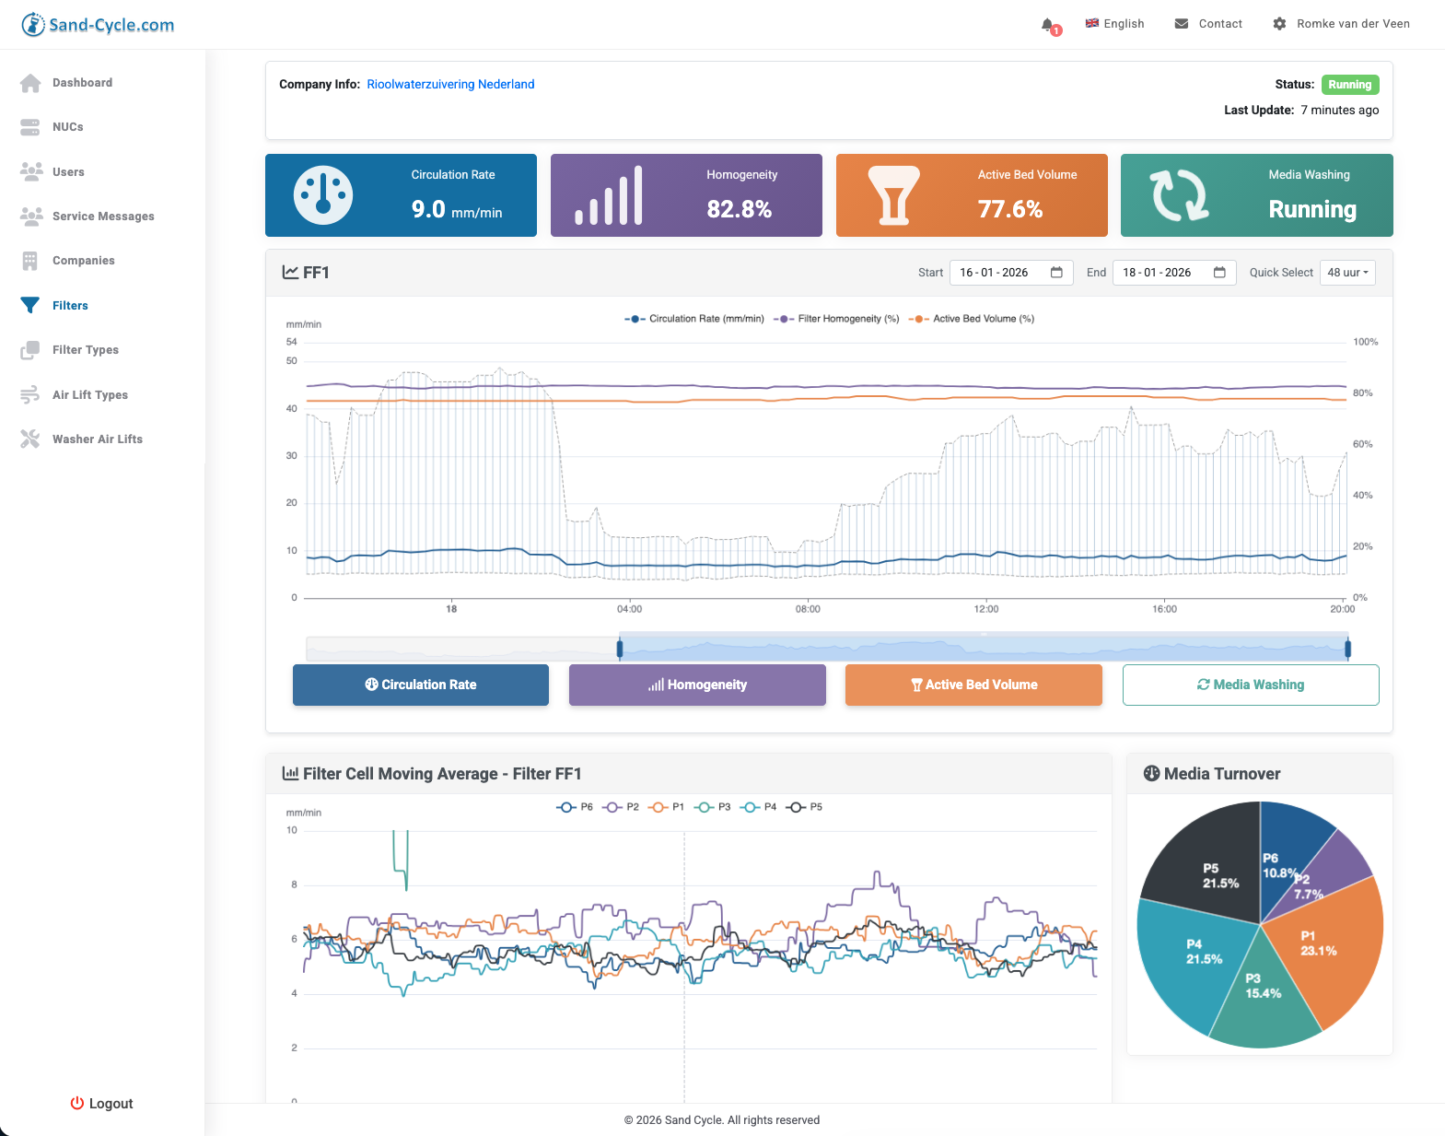Open calendar picker in Start date field
This screenshot has height=1136, width=1445.
pos(1056,273)
